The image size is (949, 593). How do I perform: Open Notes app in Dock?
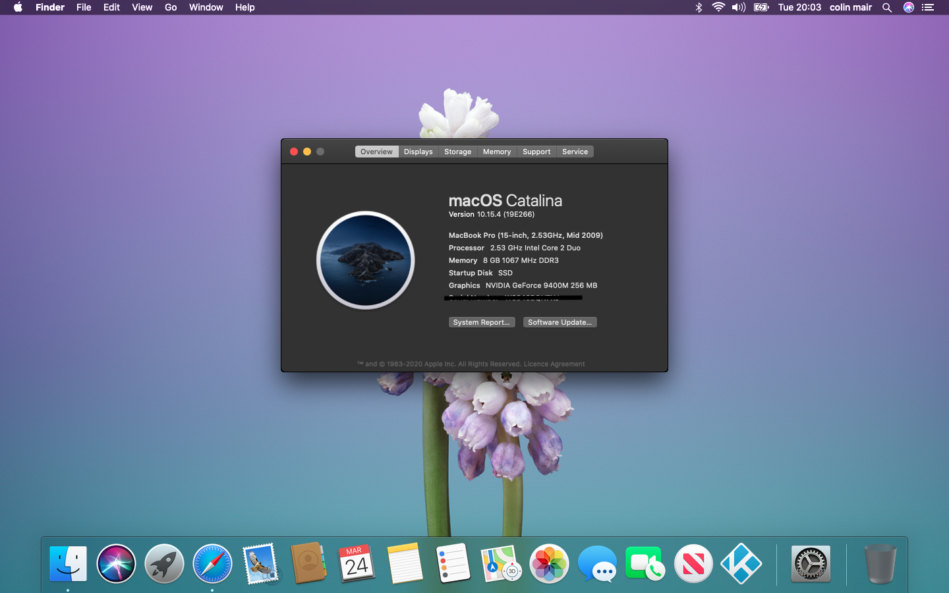pos(405,563)
